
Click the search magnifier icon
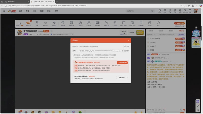pos(152,11)
